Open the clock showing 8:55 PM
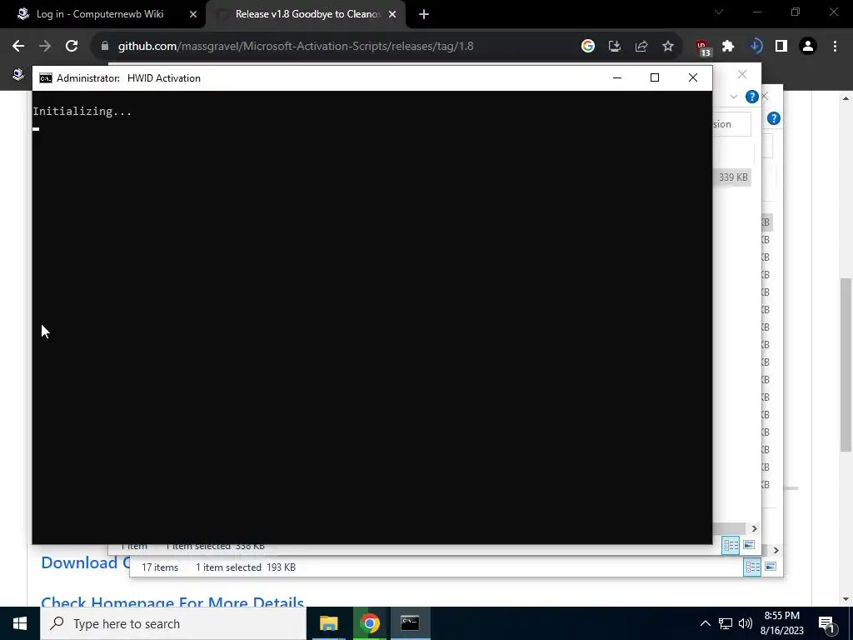 click(783, 623)
